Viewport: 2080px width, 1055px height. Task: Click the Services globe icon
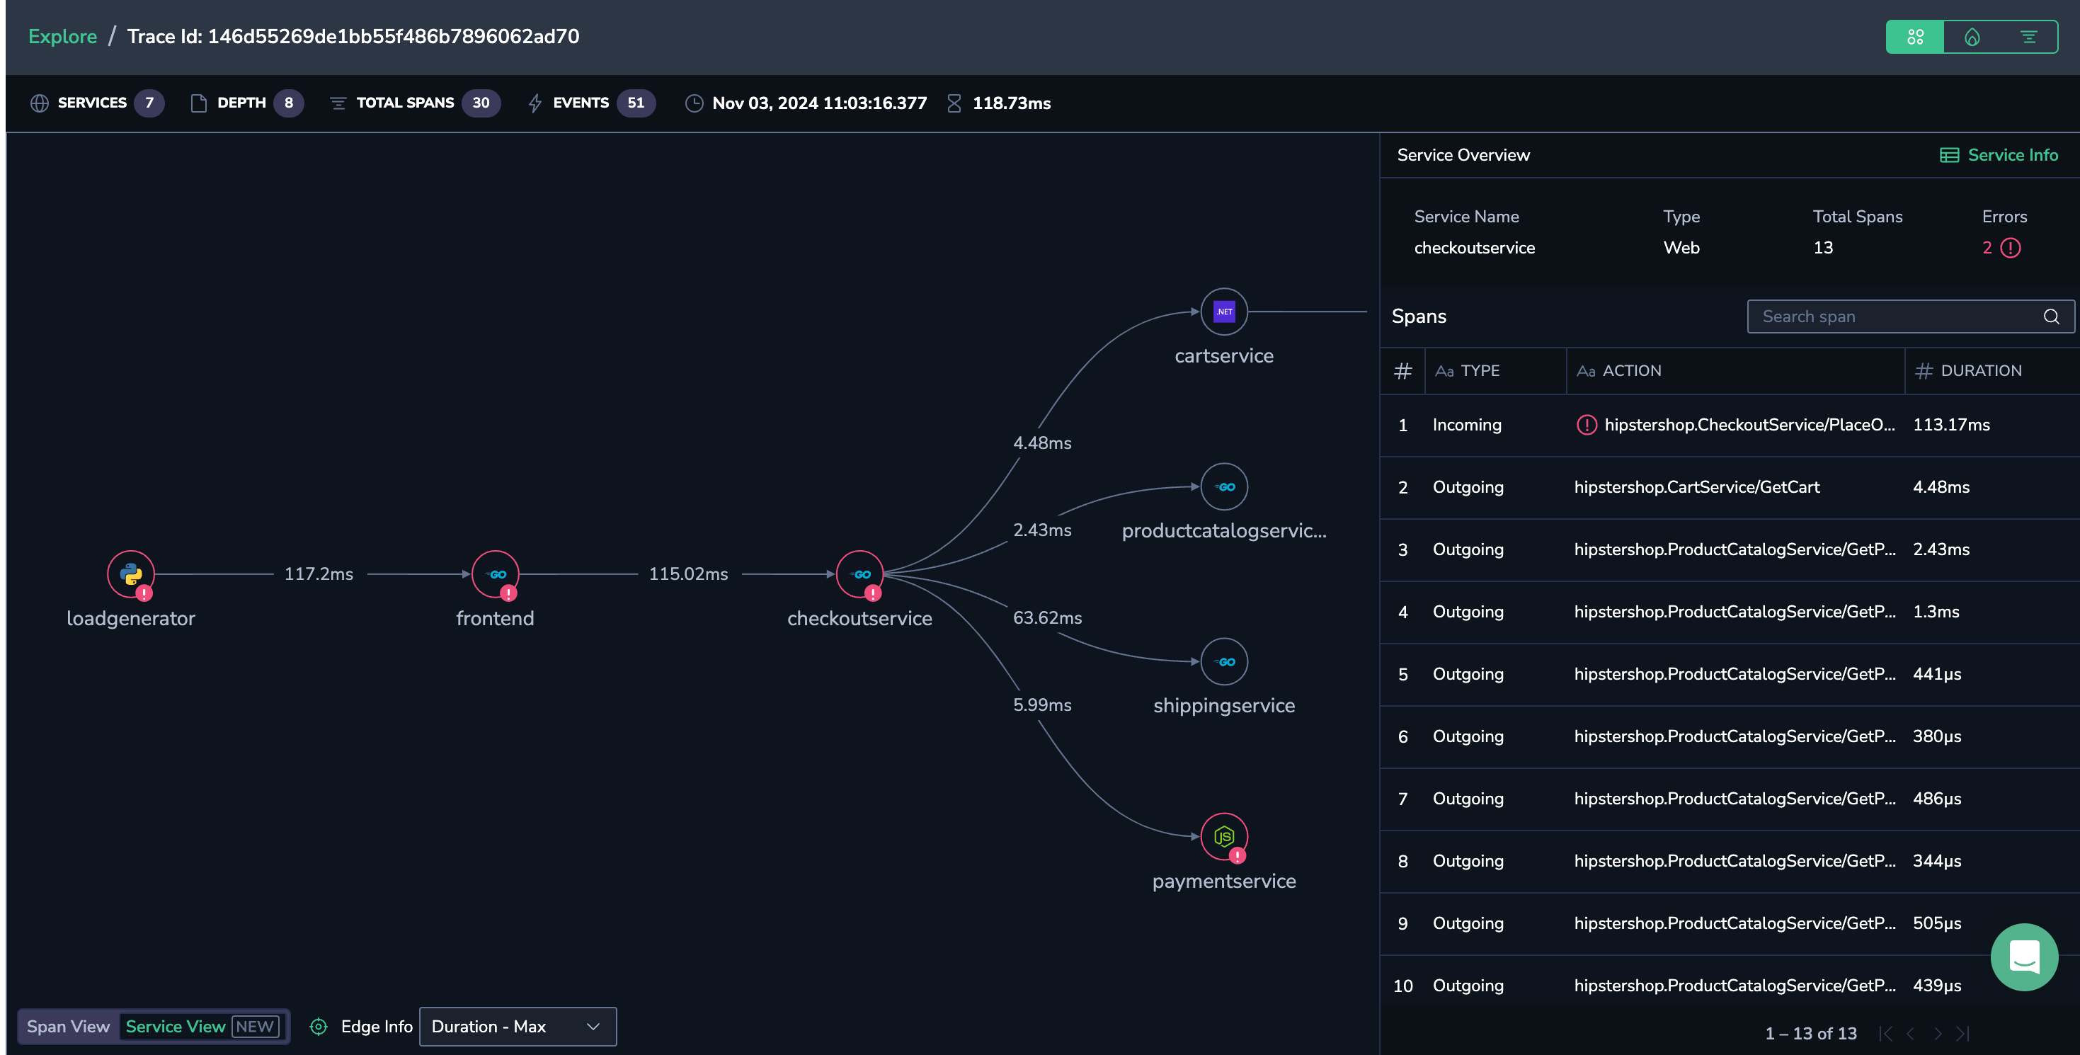click(x=39, y=103)
